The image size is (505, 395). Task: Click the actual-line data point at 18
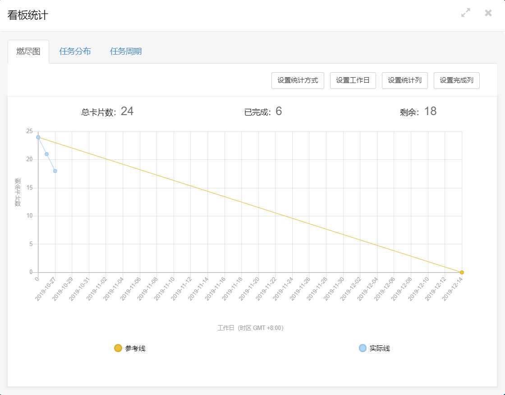[55, 171]
